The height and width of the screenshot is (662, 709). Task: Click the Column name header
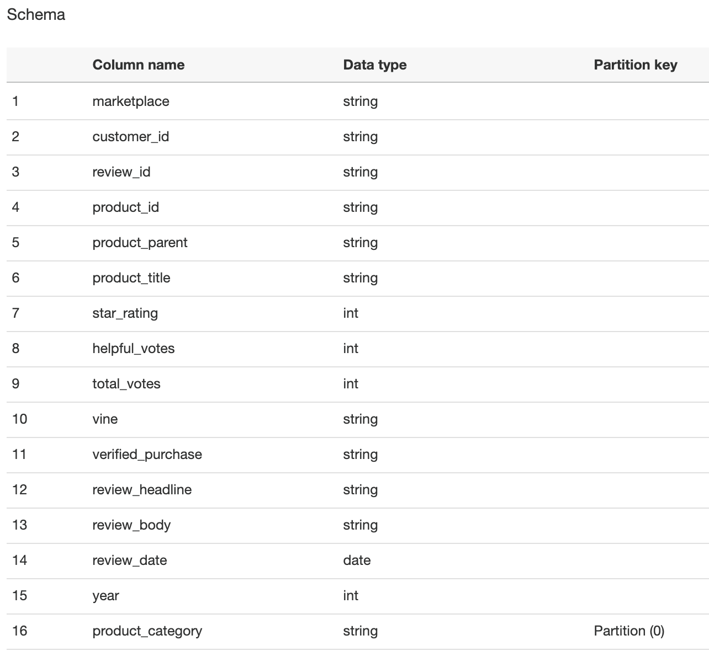[138, 65]
